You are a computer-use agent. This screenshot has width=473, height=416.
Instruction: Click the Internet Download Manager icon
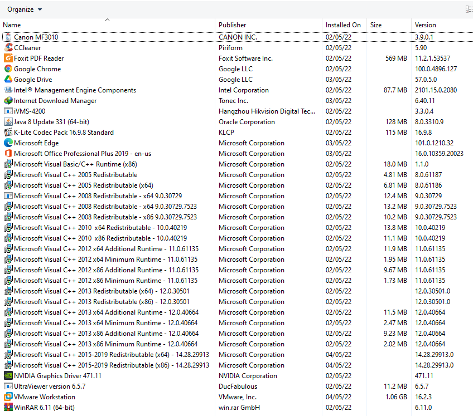pos(8,101)
